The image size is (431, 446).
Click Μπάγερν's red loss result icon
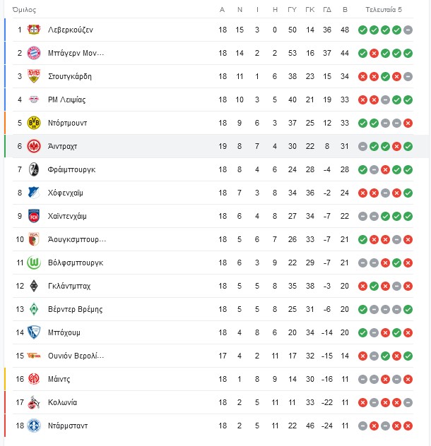(374, 53)
